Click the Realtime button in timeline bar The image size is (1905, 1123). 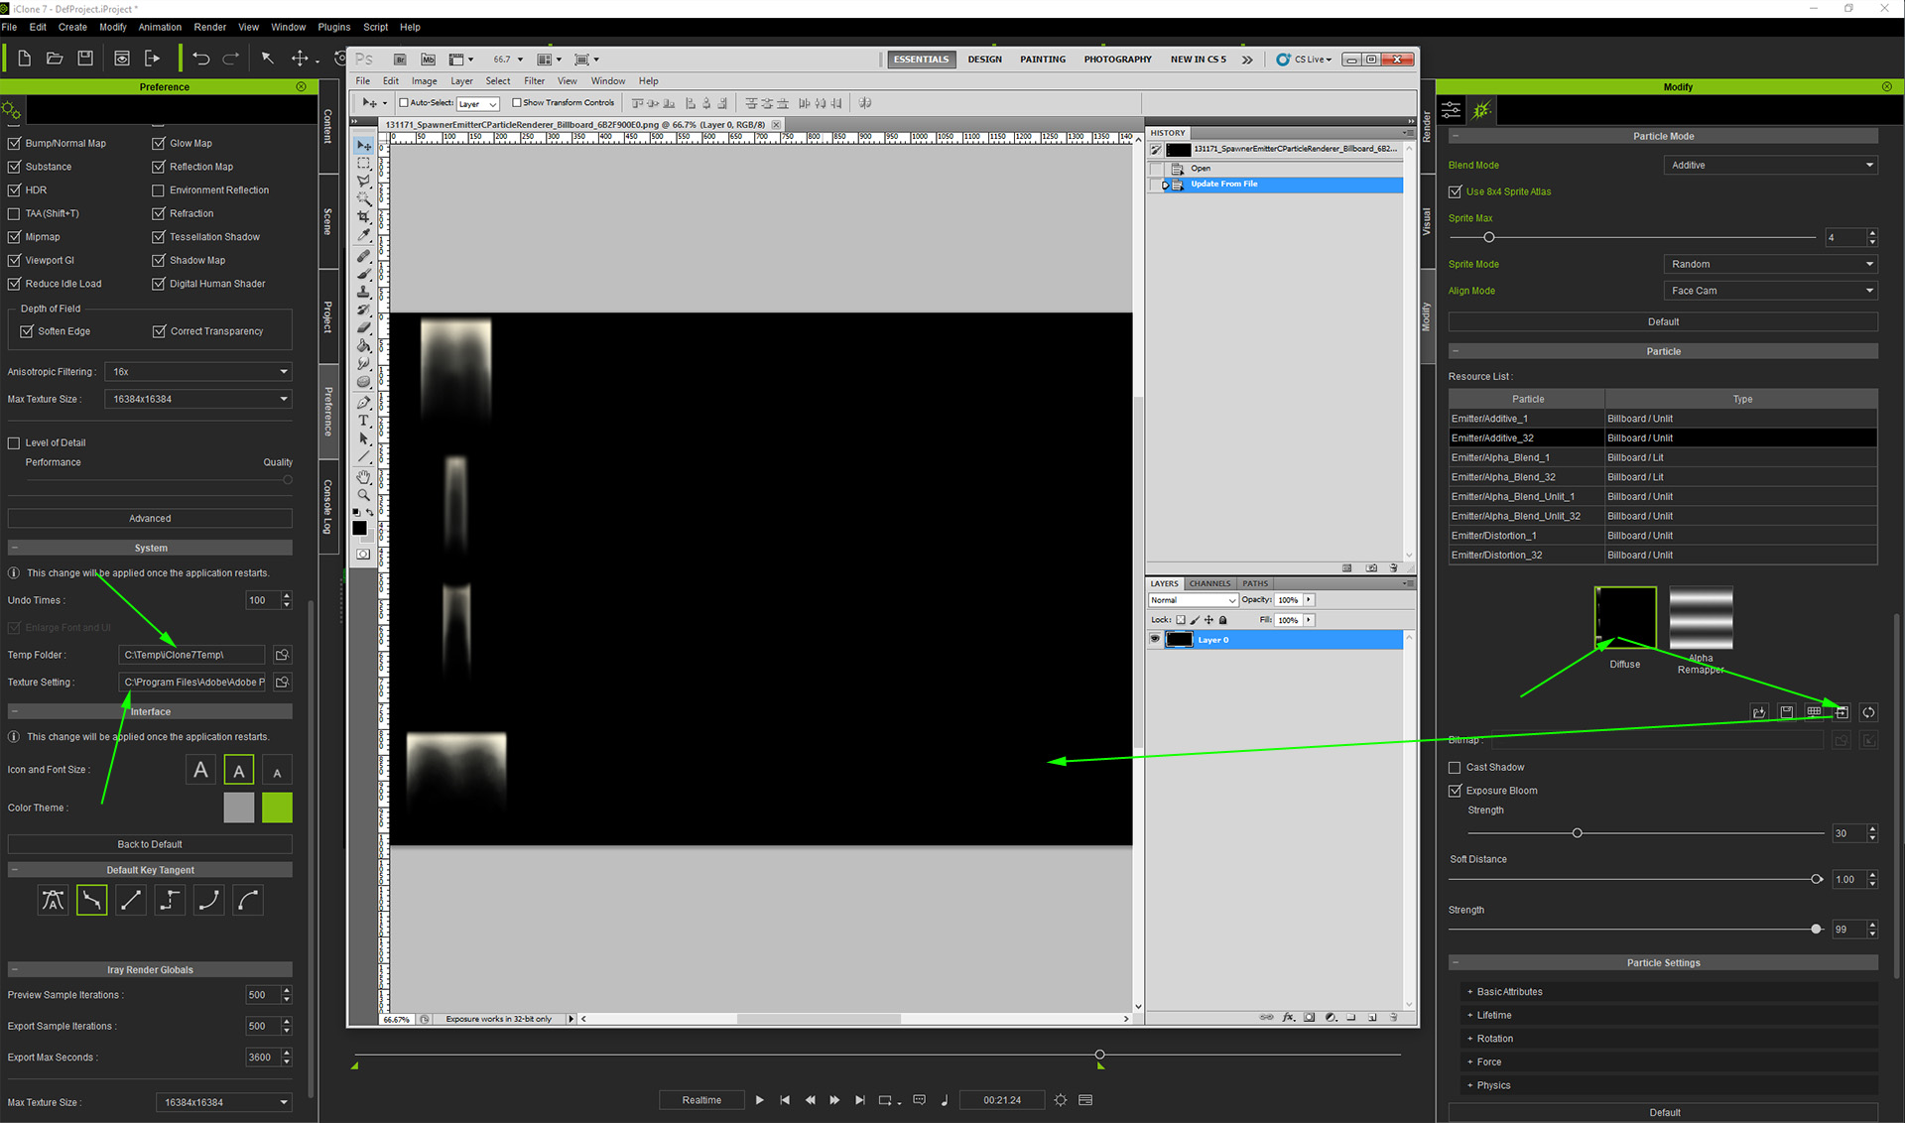point(701,1100)
